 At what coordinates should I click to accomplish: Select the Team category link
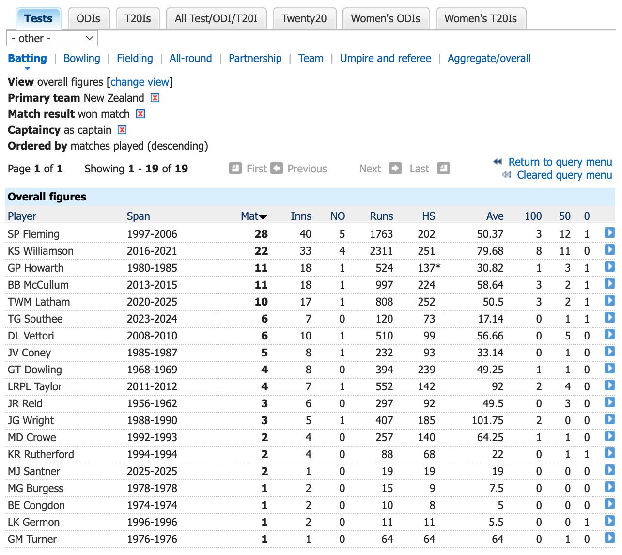tap(311, 58)
